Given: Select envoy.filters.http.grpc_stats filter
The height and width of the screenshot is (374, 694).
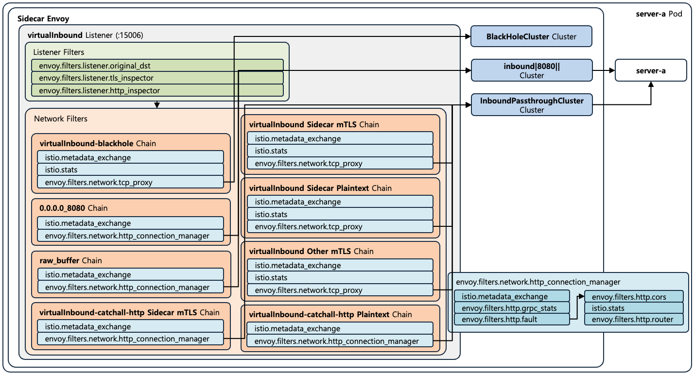Looking at the screenshot, I should [512, 308].
